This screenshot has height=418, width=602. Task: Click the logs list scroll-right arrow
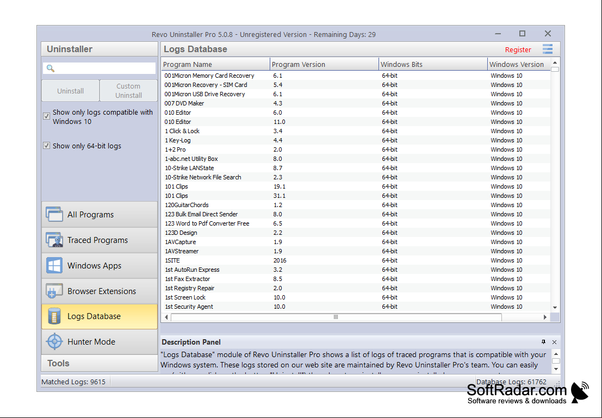click(545, 317)
